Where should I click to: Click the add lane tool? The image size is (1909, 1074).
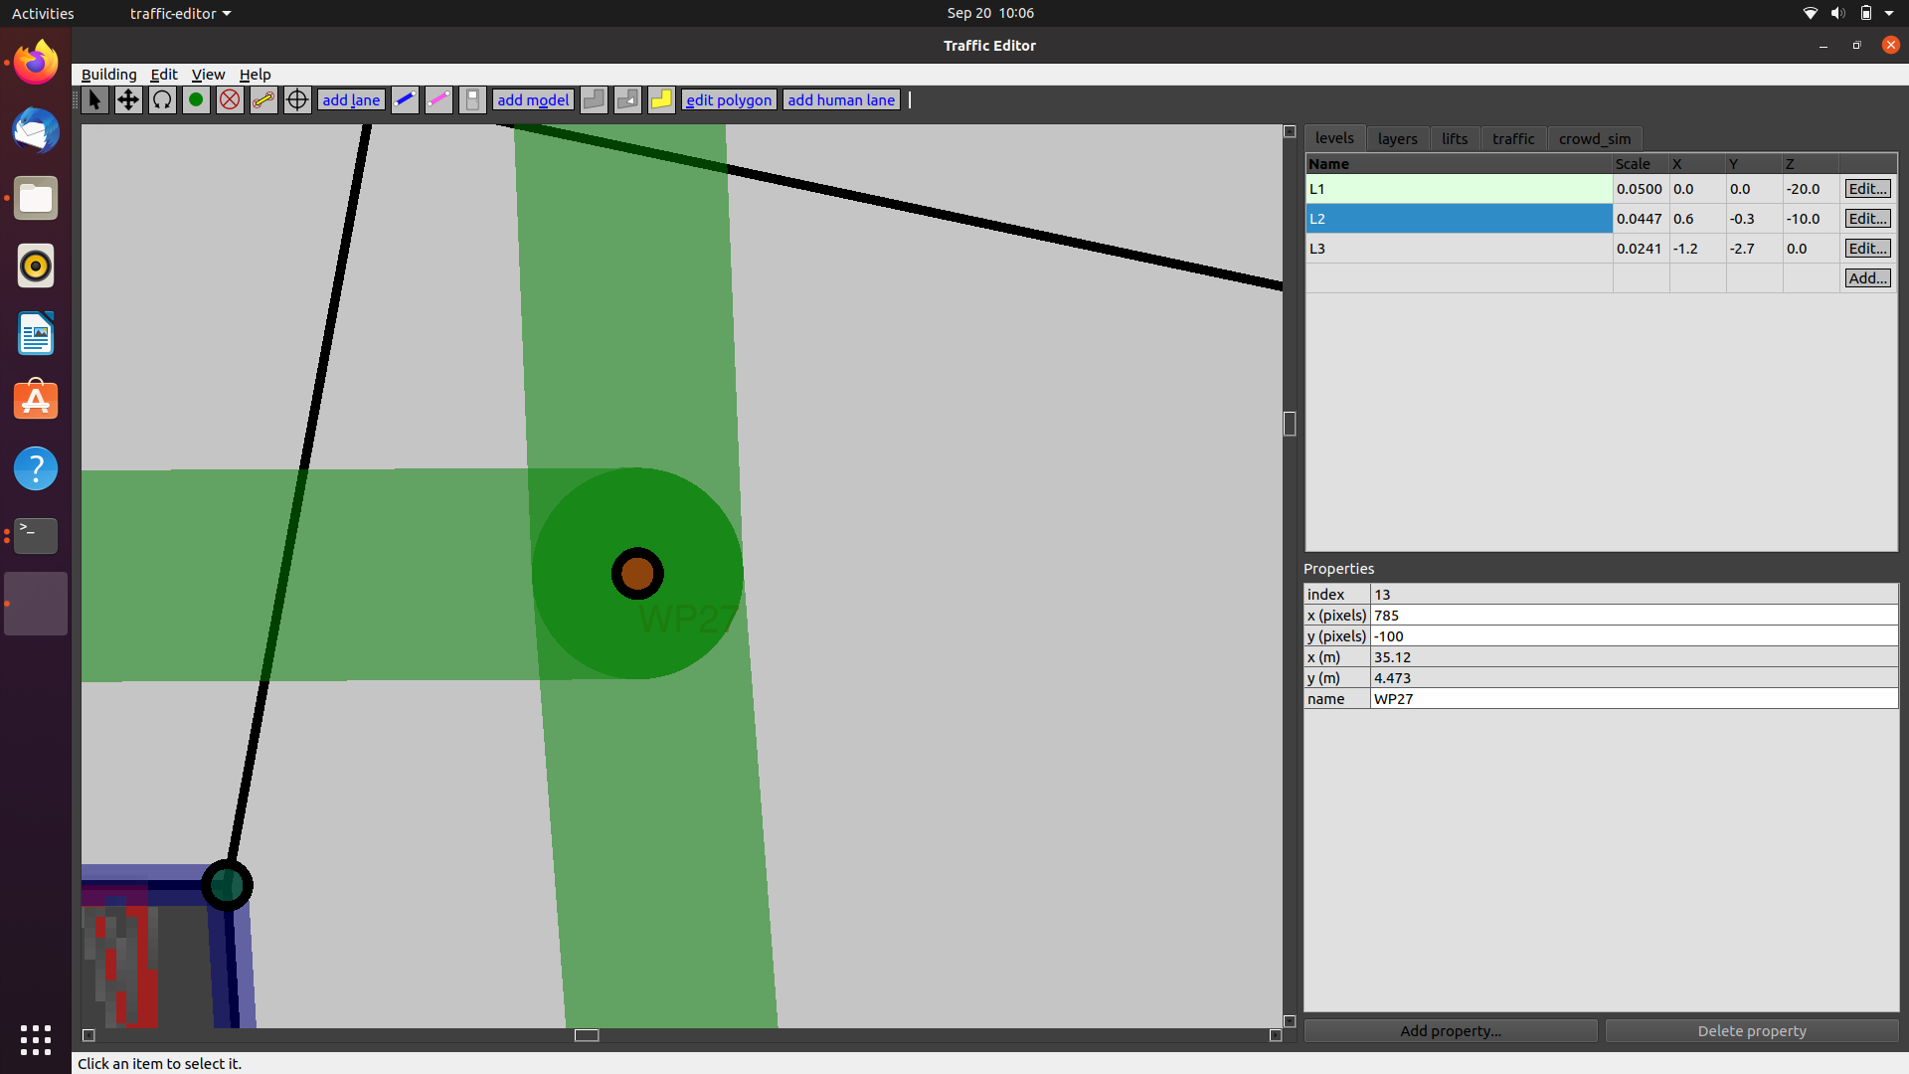350,99
